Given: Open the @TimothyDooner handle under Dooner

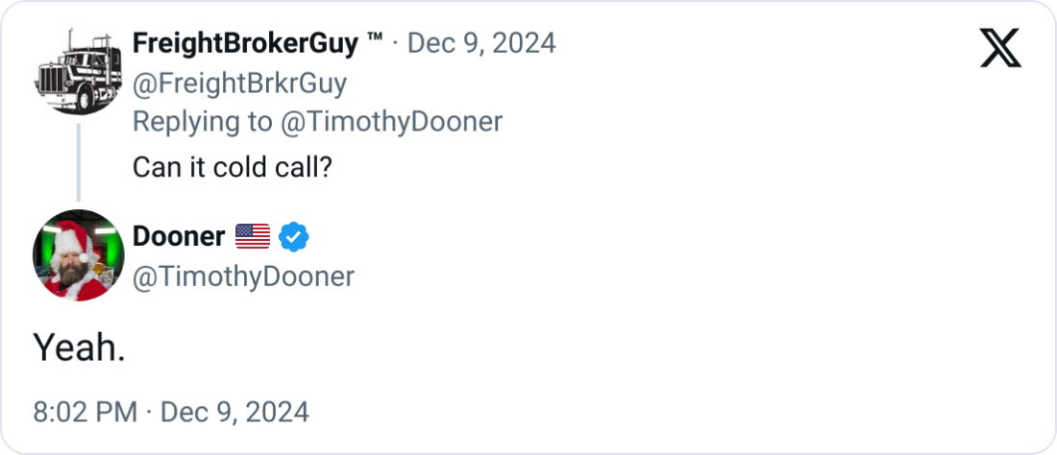Looking at the screenshot, I should 243,276.
